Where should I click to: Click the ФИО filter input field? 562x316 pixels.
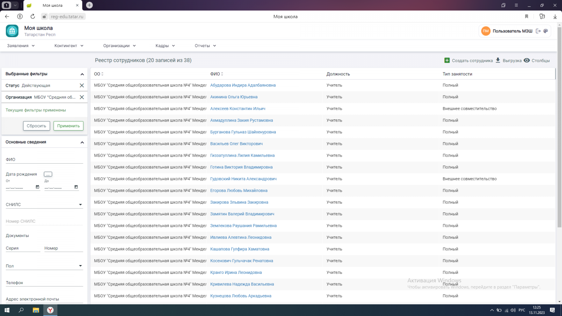[x=44, y=160]
